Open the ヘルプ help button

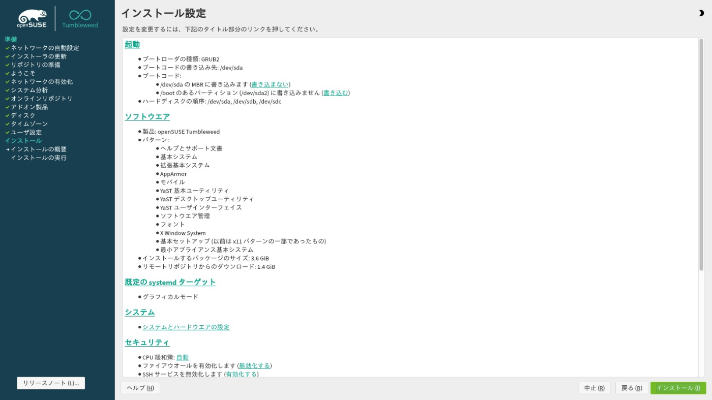(140, 388)
